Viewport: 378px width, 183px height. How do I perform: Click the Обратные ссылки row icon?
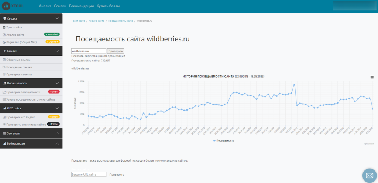(4, 60)
